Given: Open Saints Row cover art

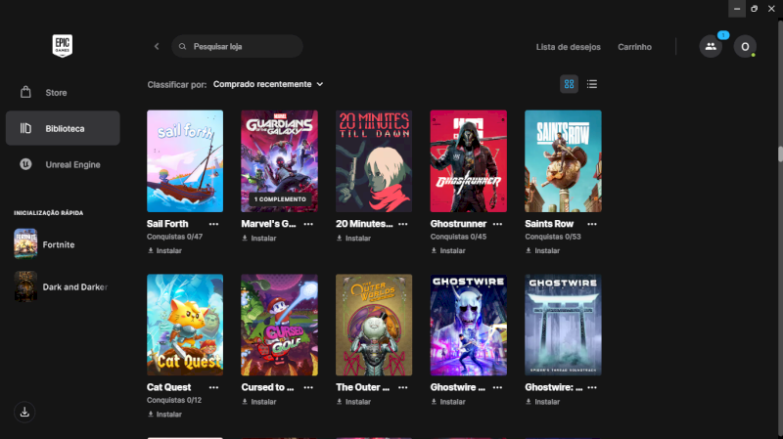Looking at the screenshot, I should tap(563, 161).
